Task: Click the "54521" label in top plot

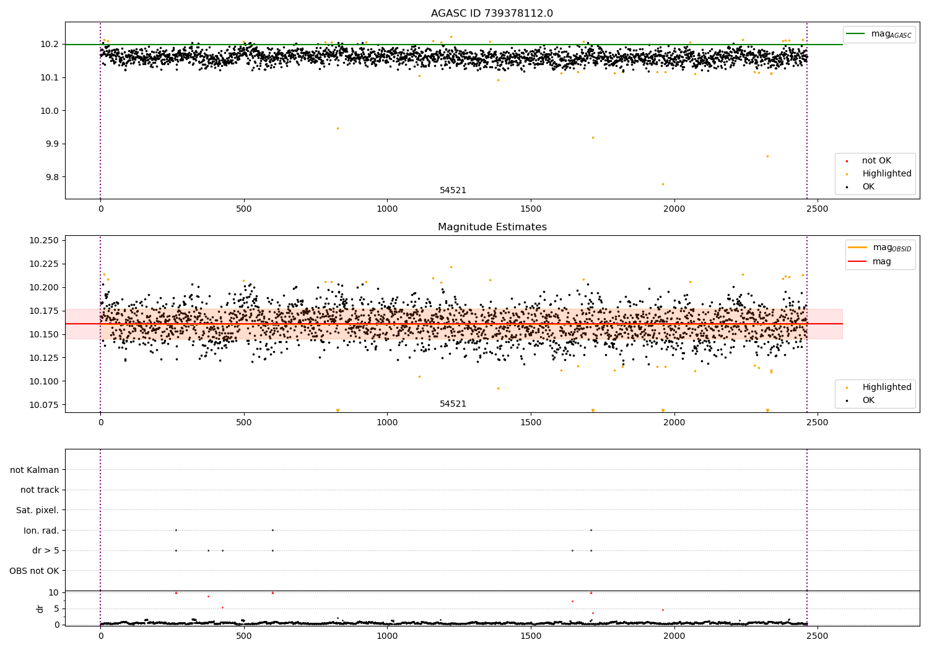Action: [x=453, y=191]
